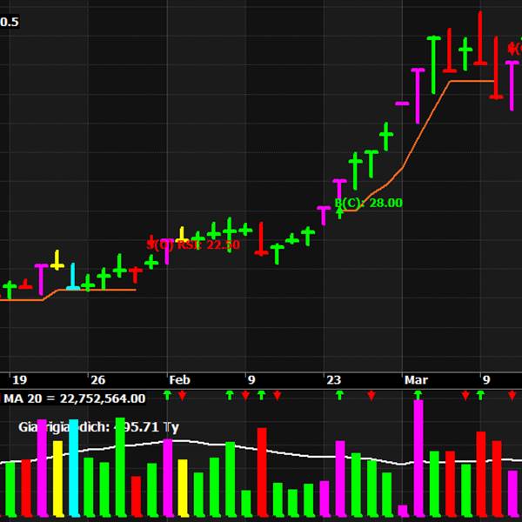Click the green up arrow under March 9 label
This screenshot has height=522, width=522.
click(x=480, y=395)
